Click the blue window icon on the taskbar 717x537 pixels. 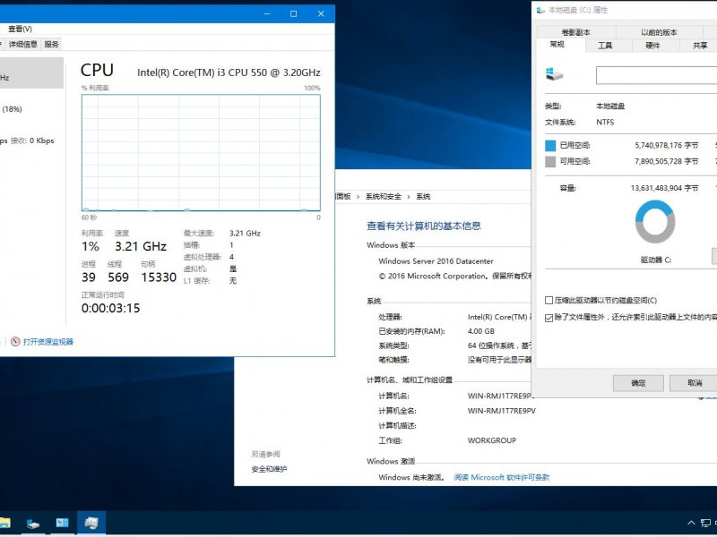pyautogui.click(x=62, y=523)
